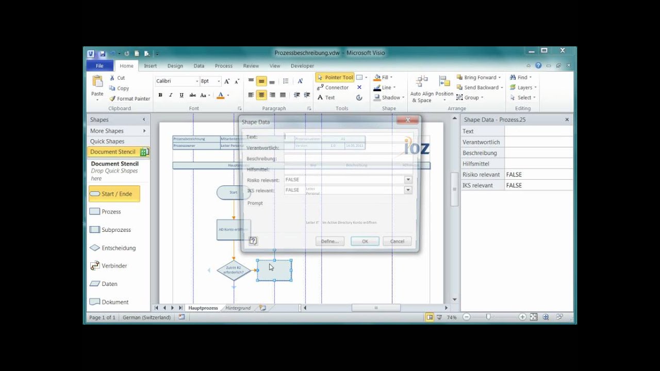Image resolution: width=660 pixels, height=371 pixels.
Task: Choose the Daten stencil shape
Action: [x=104, y=284]
